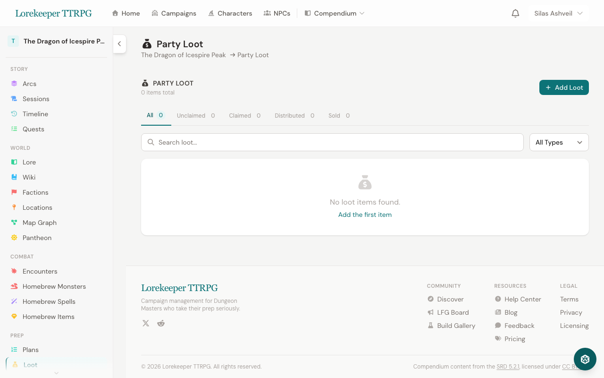Select the Sold tab
Image resolution: width=604 pixels, height=378 pixels.
tap(339, 115)
